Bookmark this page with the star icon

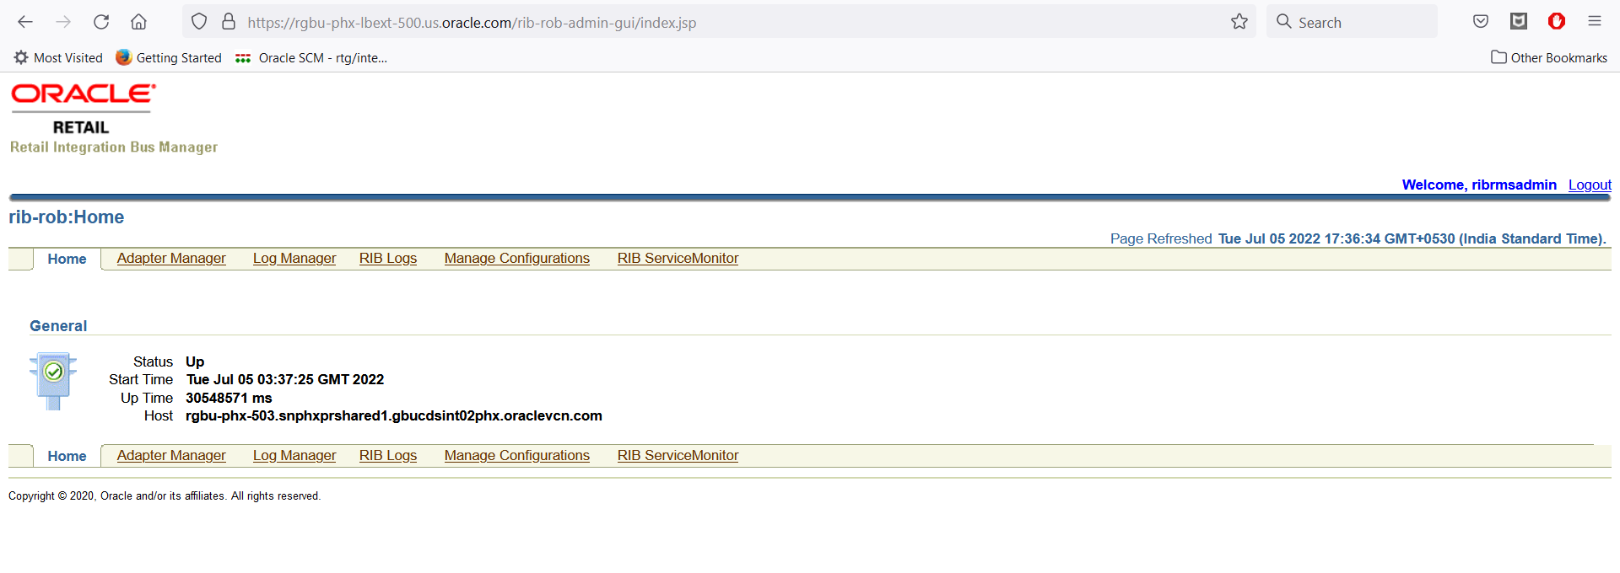pos(1239,22)
